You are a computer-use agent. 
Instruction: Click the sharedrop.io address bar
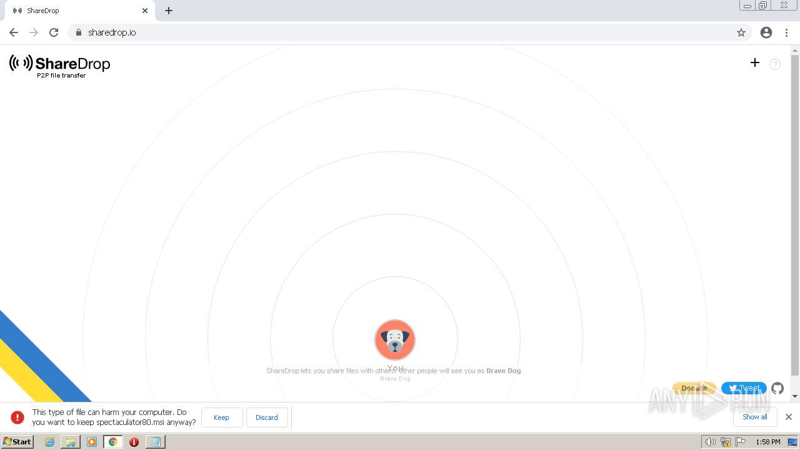tap(409, 32)
